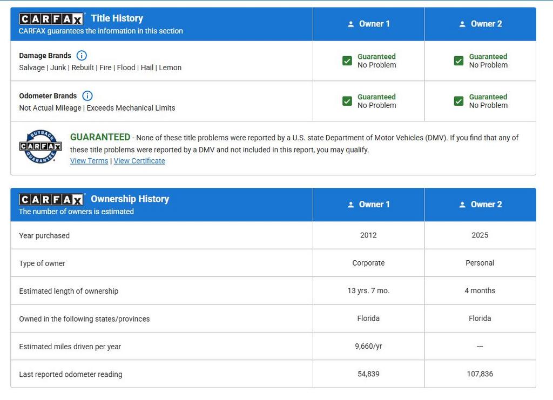Image resolution: width=553 pixels, height=400 pixels.
Task: Click 'Estimated length of ownership' row label
Action: click(x=69, y=291)
